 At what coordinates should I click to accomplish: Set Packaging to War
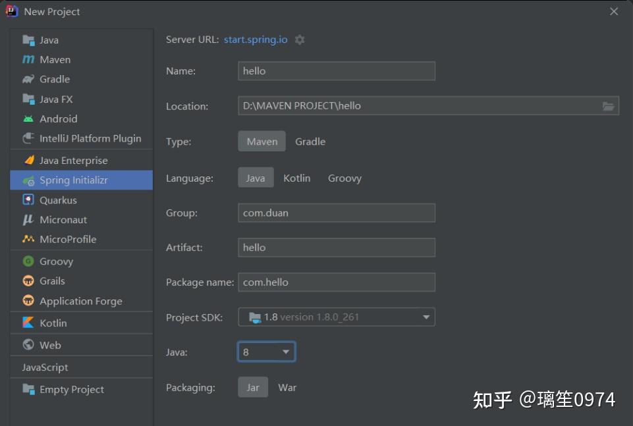point(287,387)
